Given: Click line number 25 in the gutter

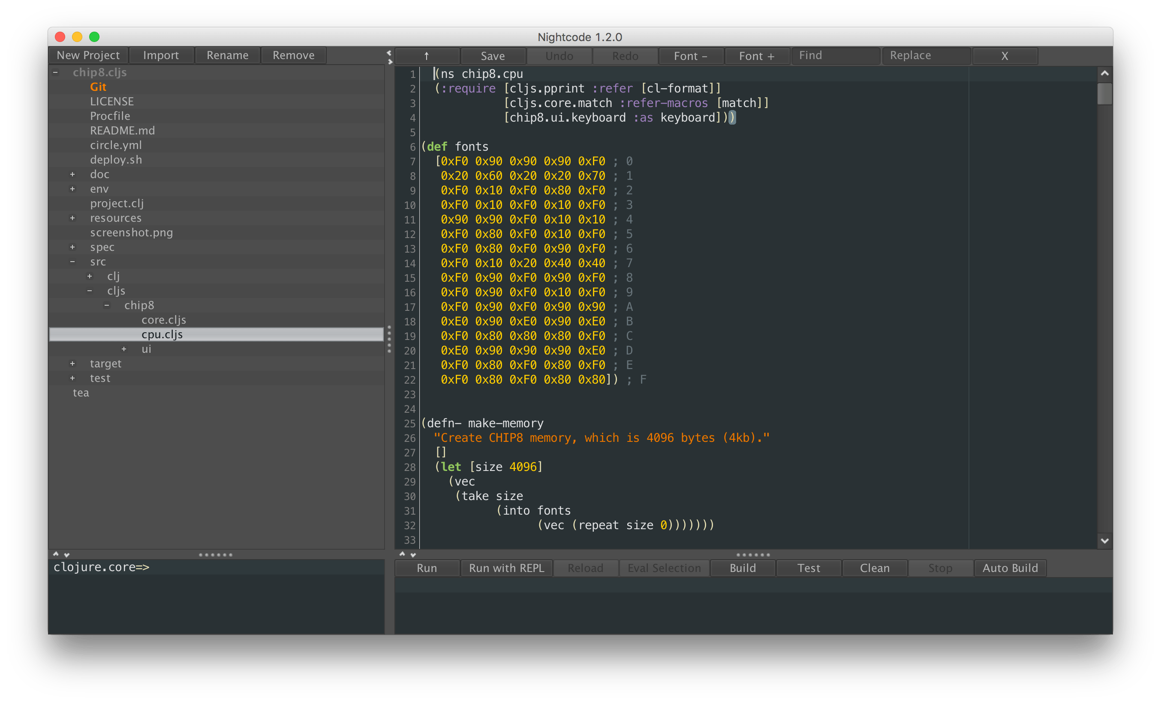Looking at the screenshot, I should coord(410,423).
